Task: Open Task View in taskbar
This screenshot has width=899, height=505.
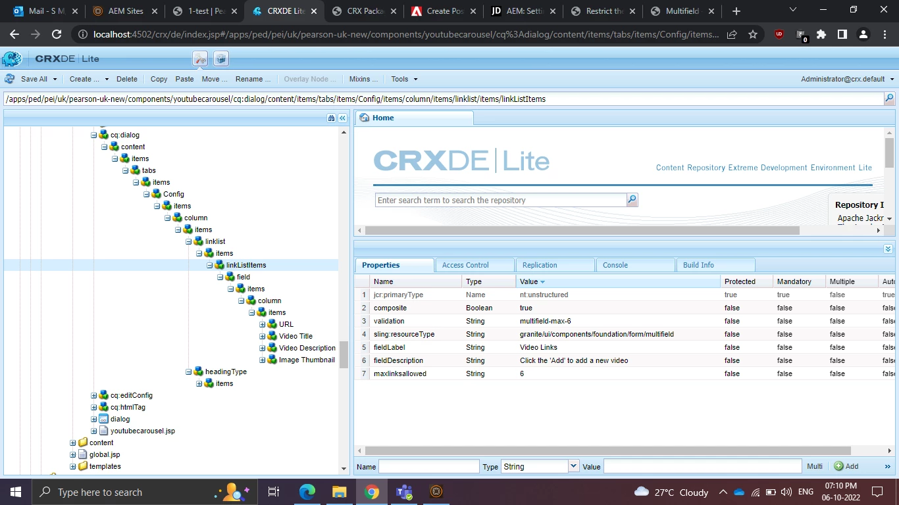Action: (x=274, y=492)
